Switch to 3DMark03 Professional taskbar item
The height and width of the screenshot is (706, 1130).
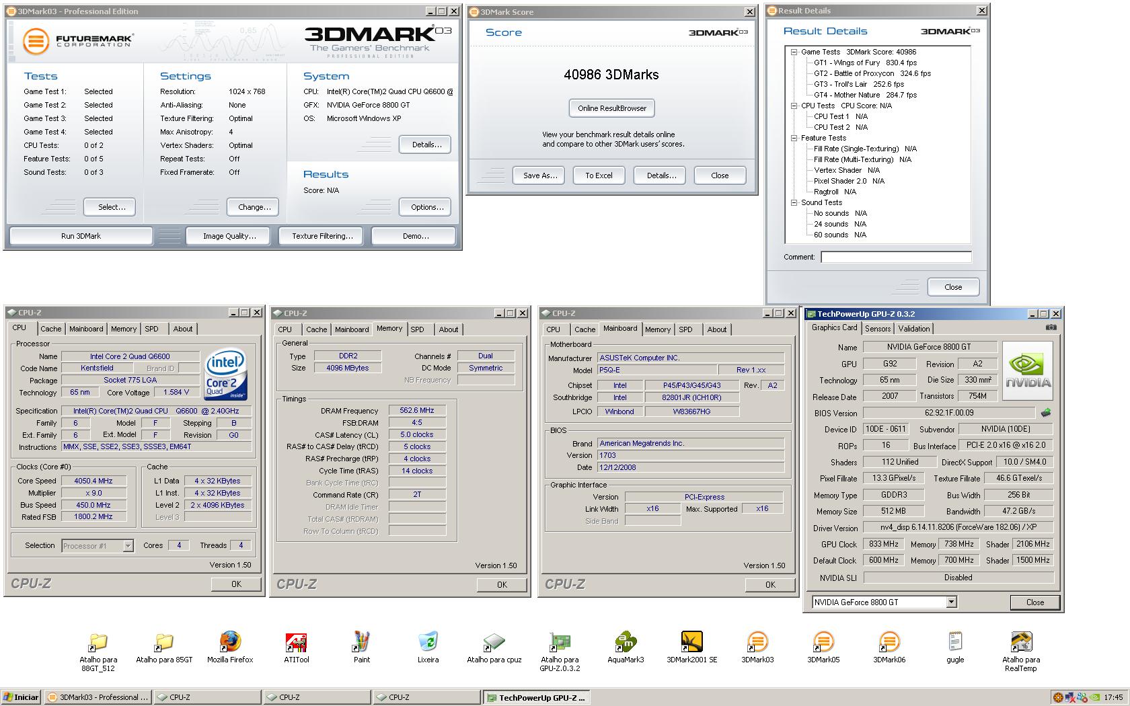point(98,698)
